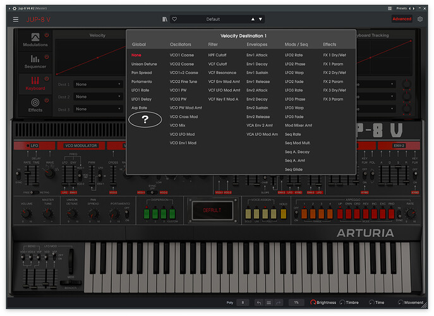This screenshot has height=316, width=434.
Task: Toggle the Modulations power button
Action: pos(47,35)
